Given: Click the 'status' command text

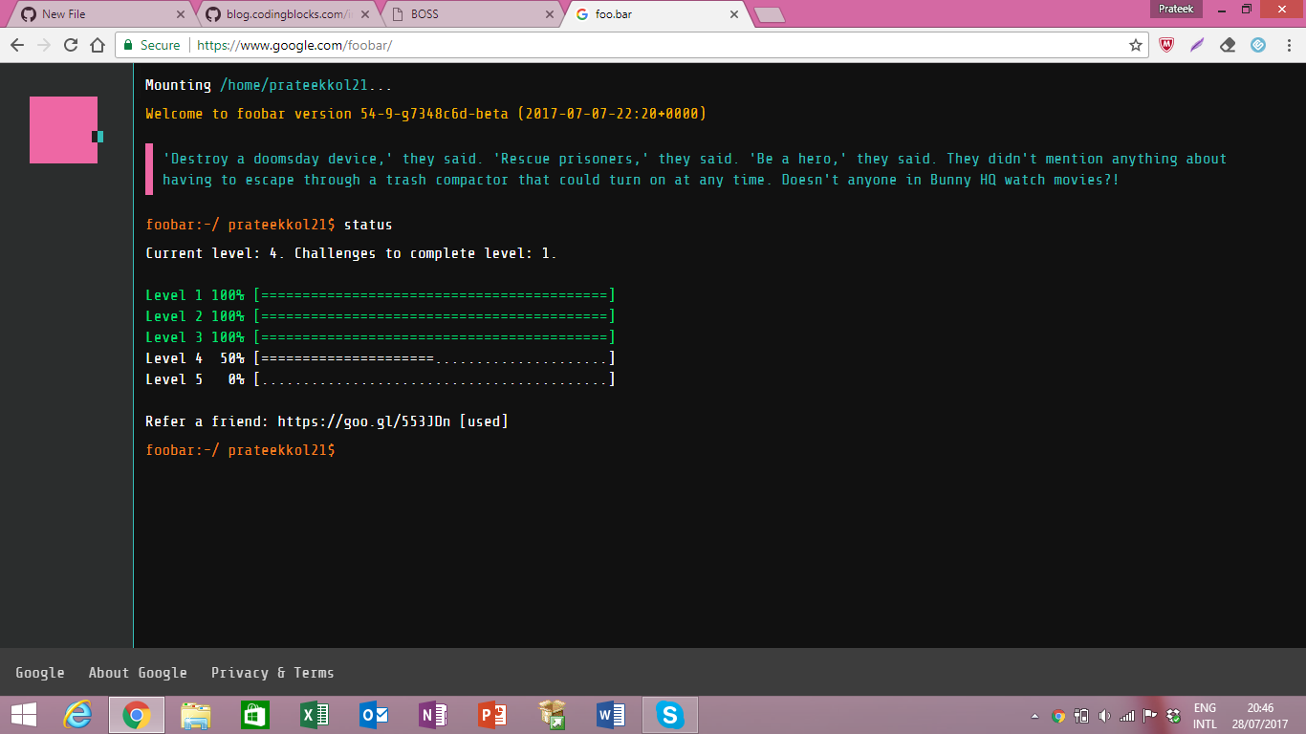Looking at the screenshot, I should point(368,226).
